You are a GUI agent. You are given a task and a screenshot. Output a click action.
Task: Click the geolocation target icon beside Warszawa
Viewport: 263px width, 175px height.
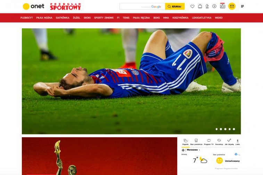[183, 150]
